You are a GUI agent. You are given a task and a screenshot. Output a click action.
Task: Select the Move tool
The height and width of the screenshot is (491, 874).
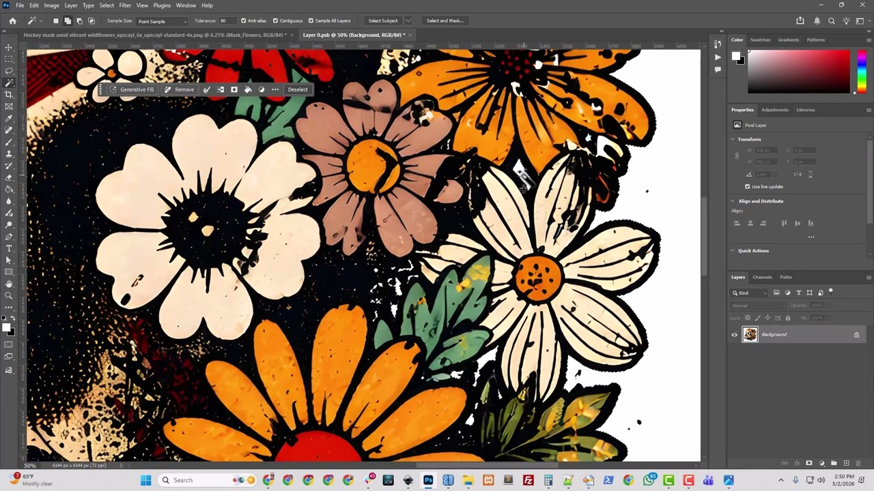9,48
